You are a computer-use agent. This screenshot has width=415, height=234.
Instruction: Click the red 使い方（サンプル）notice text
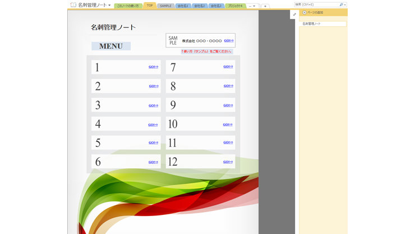(x=206, y=52)
